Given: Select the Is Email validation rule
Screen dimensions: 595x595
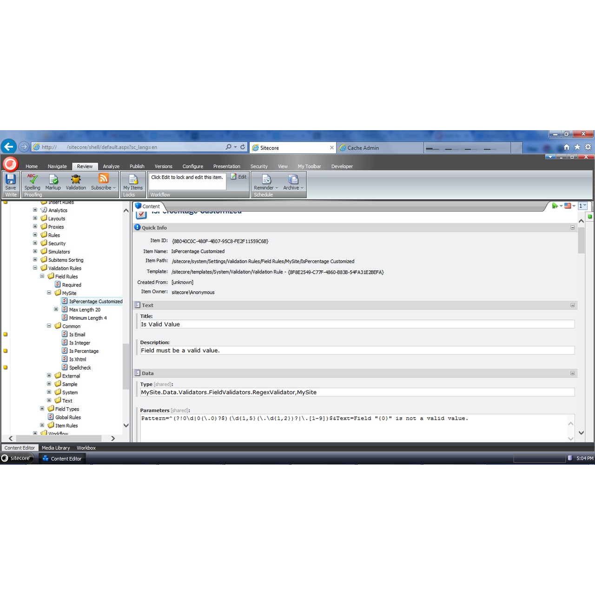Looking at the screenshot, I should (77, 334).
